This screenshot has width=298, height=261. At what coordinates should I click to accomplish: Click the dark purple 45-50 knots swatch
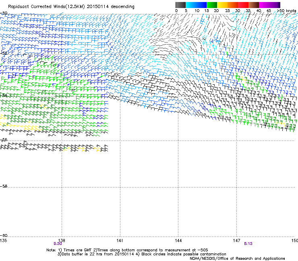(275, 5)
